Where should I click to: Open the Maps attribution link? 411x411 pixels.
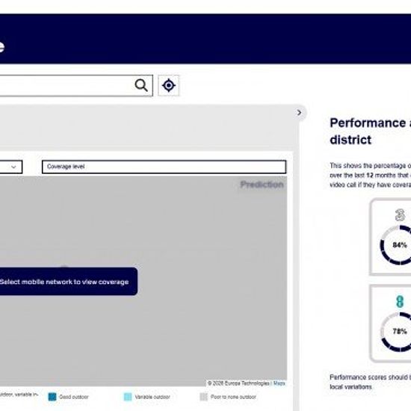(279, 383)
